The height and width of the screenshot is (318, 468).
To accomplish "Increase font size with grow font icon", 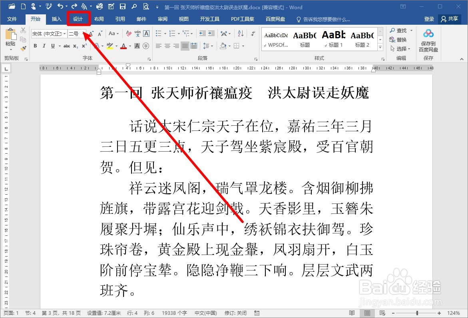I will tap(92, 34).
